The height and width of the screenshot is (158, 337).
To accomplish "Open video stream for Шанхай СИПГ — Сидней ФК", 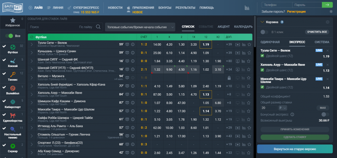I will point(237,61).
